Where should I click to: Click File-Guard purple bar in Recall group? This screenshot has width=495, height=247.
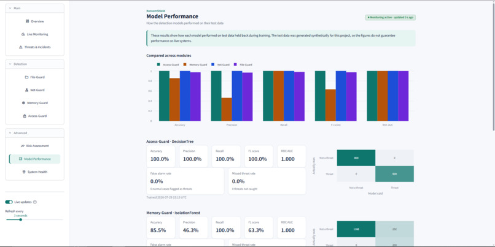[x=299, y=96]
